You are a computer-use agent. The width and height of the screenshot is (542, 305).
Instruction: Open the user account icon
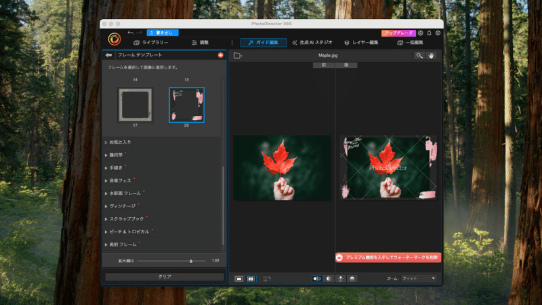point(420,33)
